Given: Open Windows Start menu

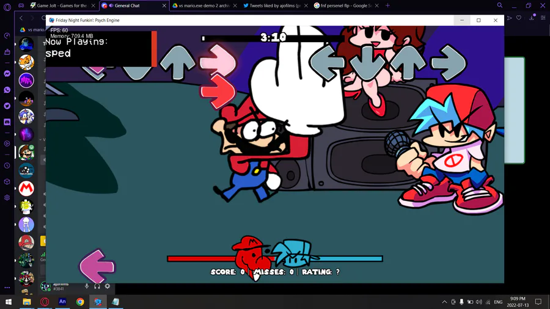Looking at the screenshot, I should [9, 302].
